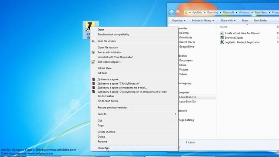Select Open file location
The height and width of the screenshot is (157, 279).
(x=108, y=48)
